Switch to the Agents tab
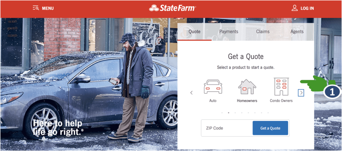This screenshot has width=342, height=151. [x=297, y=31]
